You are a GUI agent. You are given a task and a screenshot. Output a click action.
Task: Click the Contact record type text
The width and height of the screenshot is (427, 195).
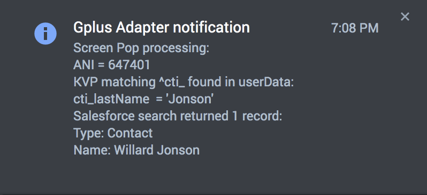click(130, 133)
